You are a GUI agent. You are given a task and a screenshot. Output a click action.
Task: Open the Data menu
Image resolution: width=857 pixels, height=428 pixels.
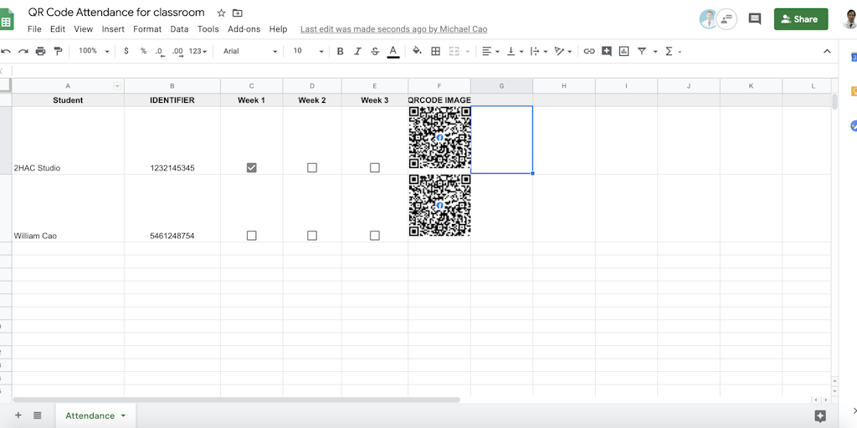179,29
